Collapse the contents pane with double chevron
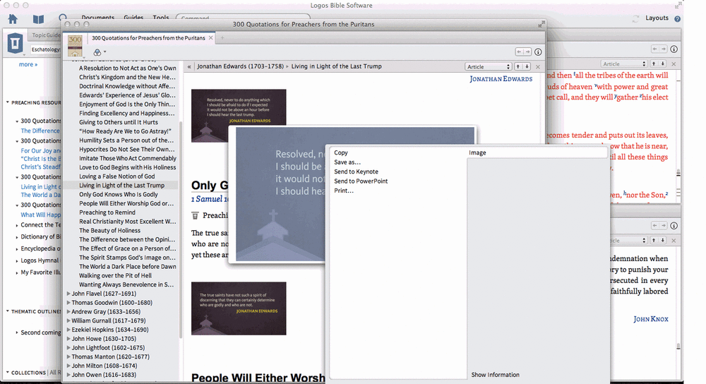The width and height of the screenshot is (706, 384). 189,66
